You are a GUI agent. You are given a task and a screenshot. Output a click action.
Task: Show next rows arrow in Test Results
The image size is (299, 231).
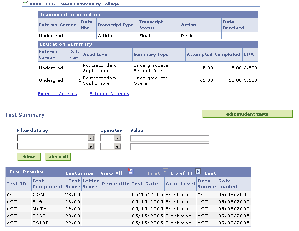[x=198, y=171]
